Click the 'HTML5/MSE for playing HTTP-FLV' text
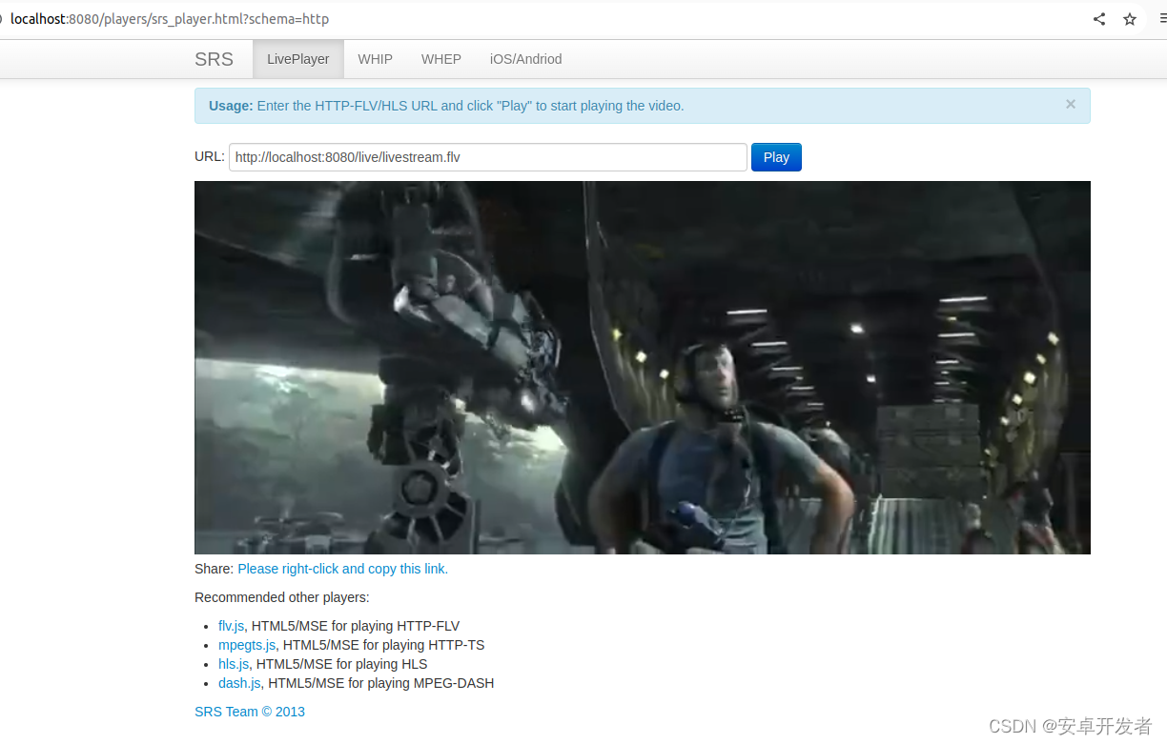 tap(356, 626)
